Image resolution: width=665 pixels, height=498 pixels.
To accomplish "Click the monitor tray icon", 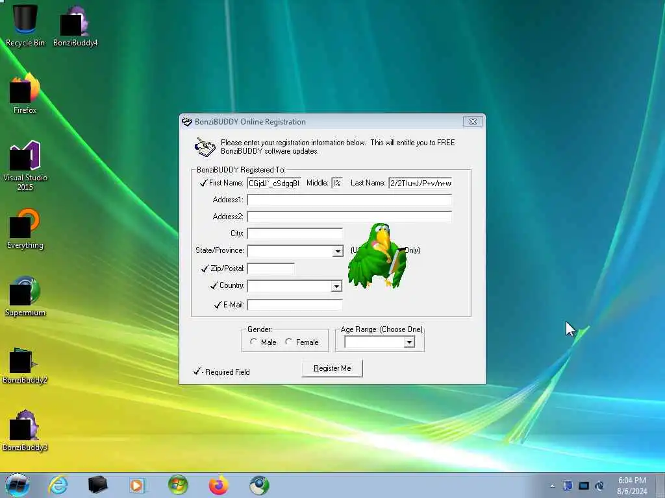I will [x=584, y=486].
